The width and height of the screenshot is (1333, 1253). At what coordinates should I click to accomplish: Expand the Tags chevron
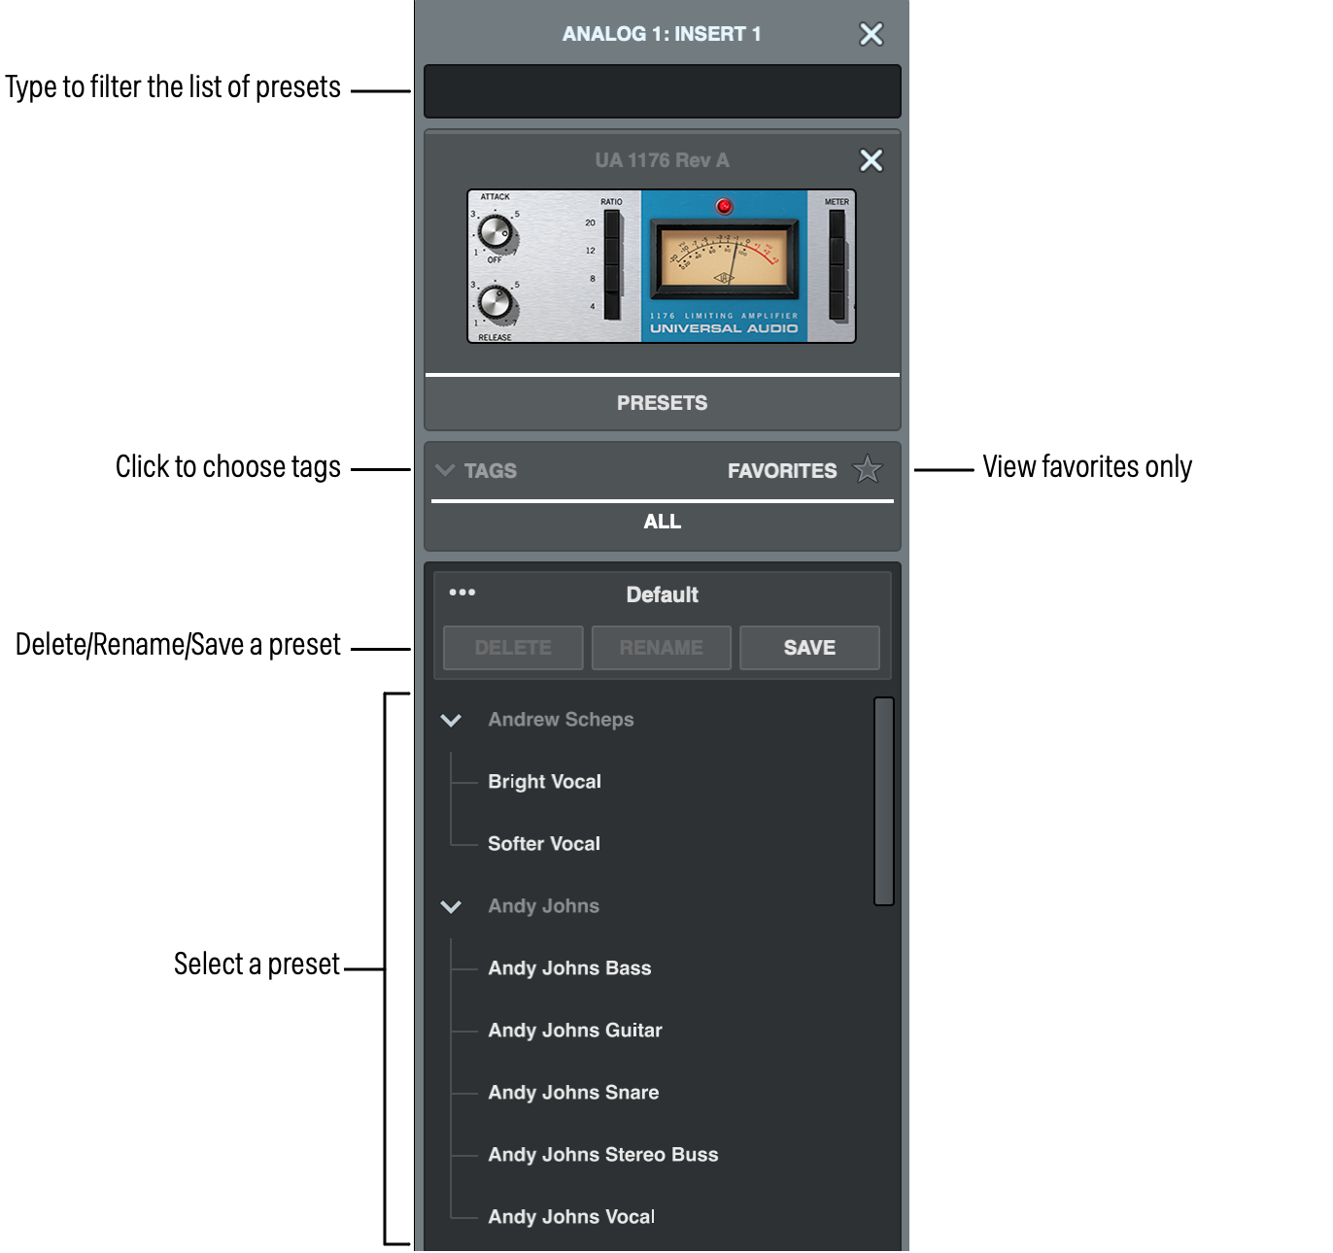pyautogui.click(x=445, y=470)
